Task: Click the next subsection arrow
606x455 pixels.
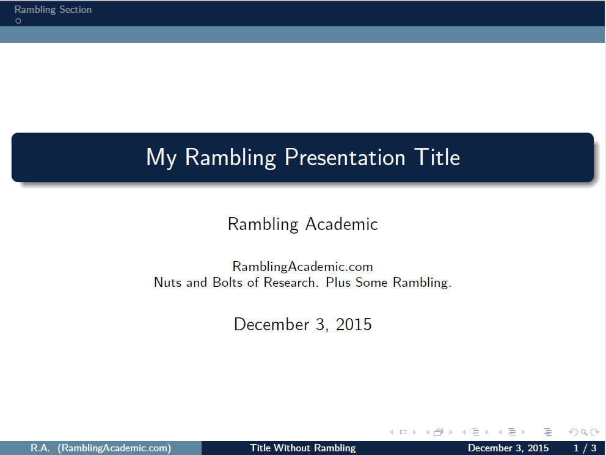Action: [x=486, y=432]
